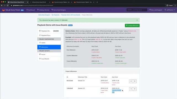177x99 pixels.
Task: Open Catalog Libraries in top nav
Action: (43, 10)
